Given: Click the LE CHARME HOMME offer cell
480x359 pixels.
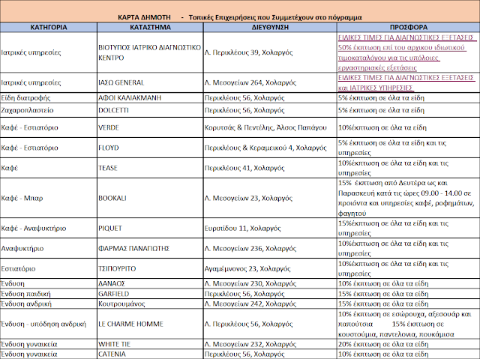Looking at the screenshot, I should (408, 324).
